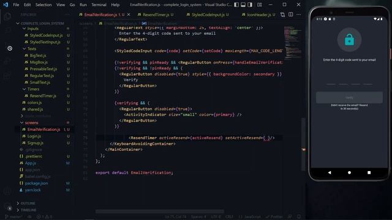Screen dimensions: 392x220
Task: Open MsgBox.js in the explorer
Action: coord(39,62)
